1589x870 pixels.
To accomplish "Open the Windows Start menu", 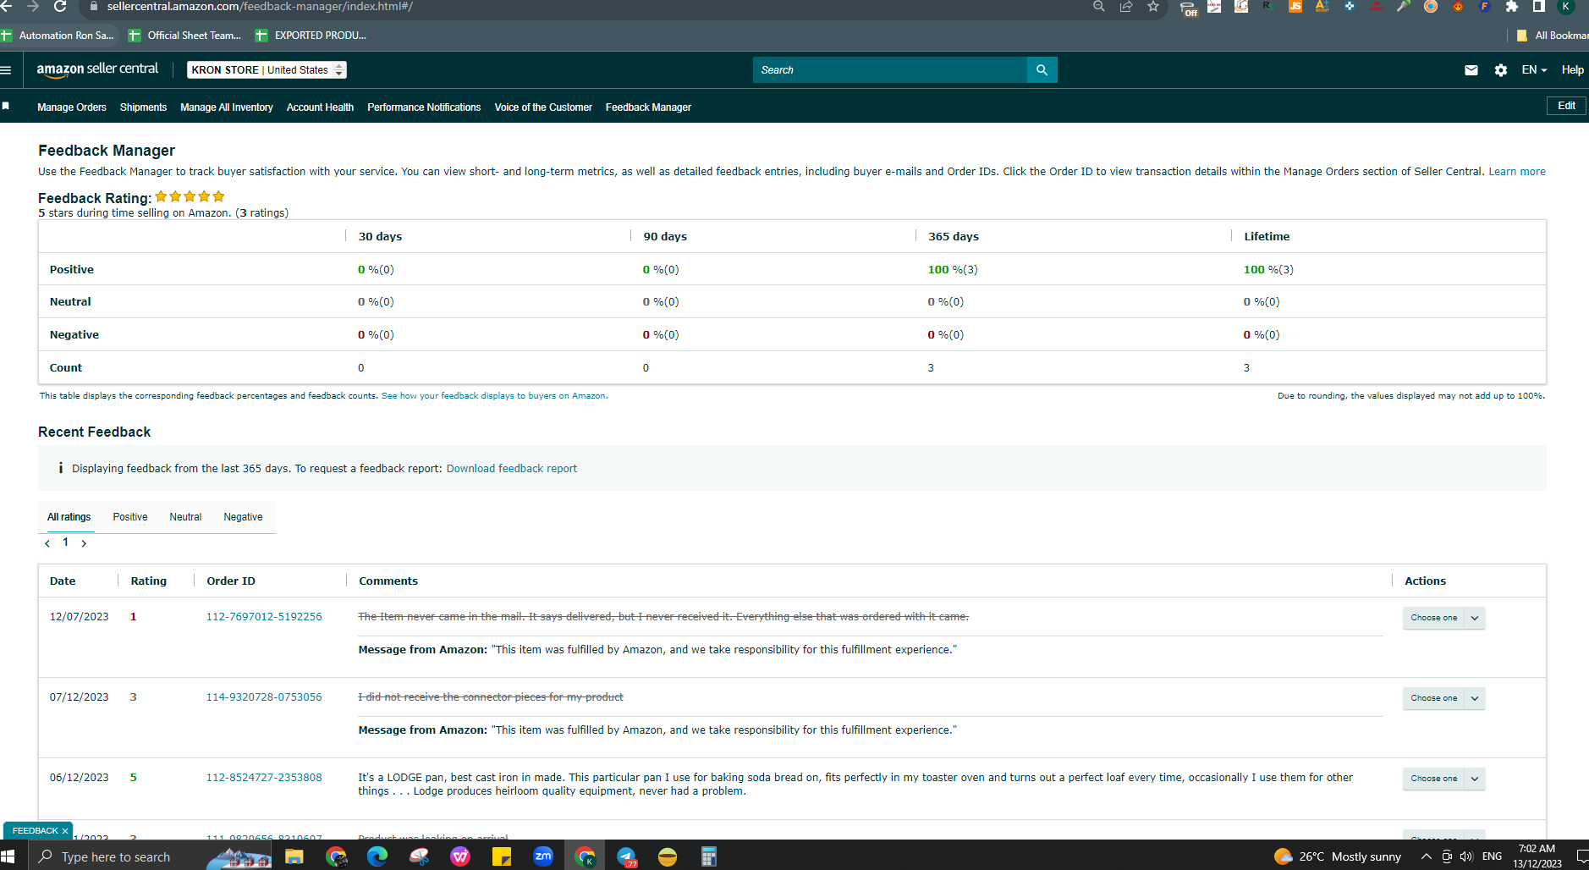I will pos(8,856).
